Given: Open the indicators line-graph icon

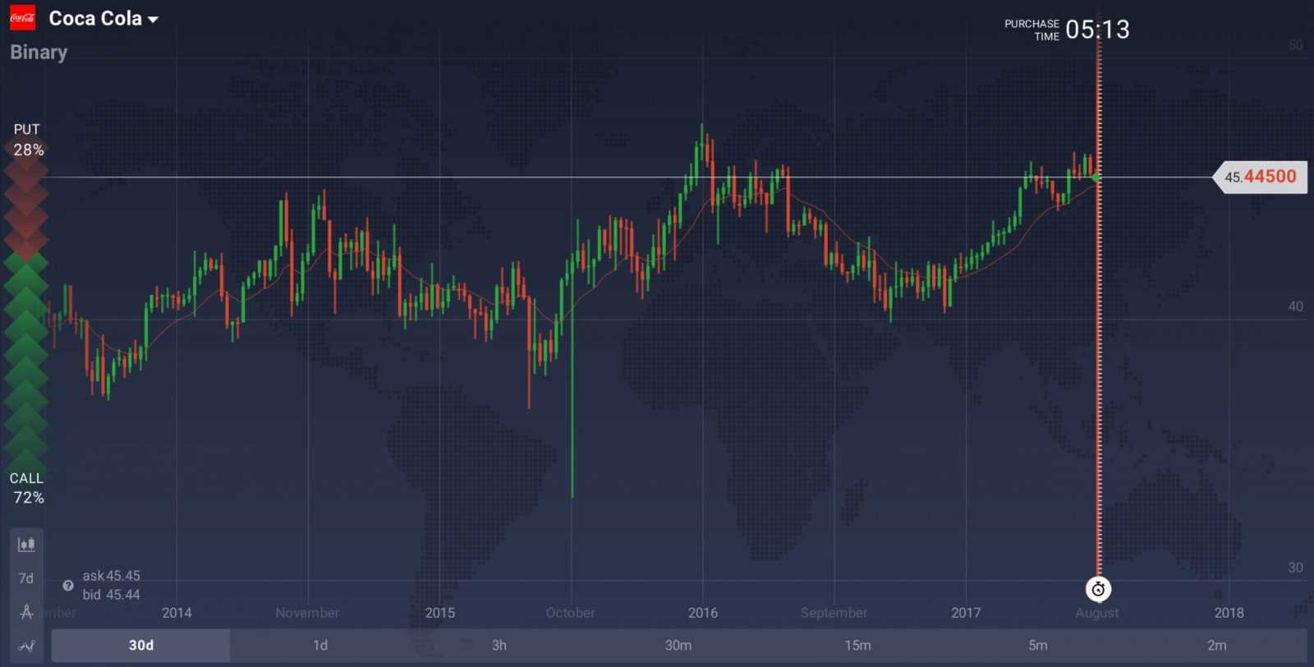Looking at the screenshot, I should pos(26,646).
